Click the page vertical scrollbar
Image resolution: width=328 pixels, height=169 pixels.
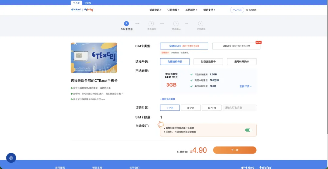tap(327, 67)
